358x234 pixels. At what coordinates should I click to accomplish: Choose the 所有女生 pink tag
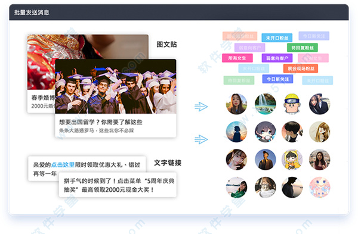tap(237, 58)
